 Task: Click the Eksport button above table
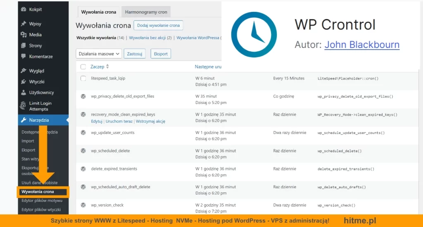[161, 54]
